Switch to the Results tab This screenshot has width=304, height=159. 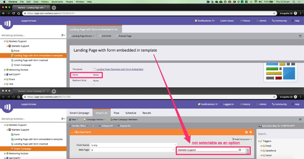tap(147, 113)
